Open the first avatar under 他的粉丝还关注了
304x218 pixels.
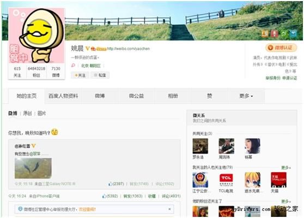[x=200, y=211]
